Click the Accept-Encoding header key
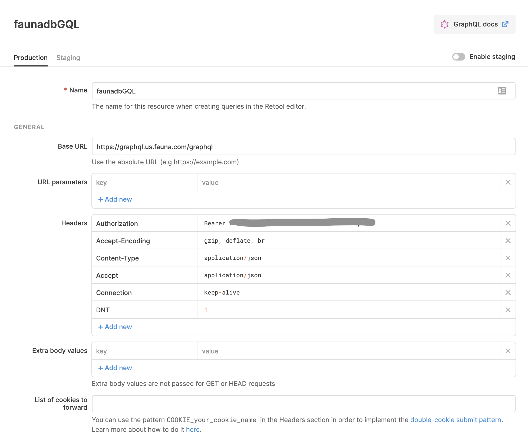Screen dimensions: 528x441 (x=144, y=241)
